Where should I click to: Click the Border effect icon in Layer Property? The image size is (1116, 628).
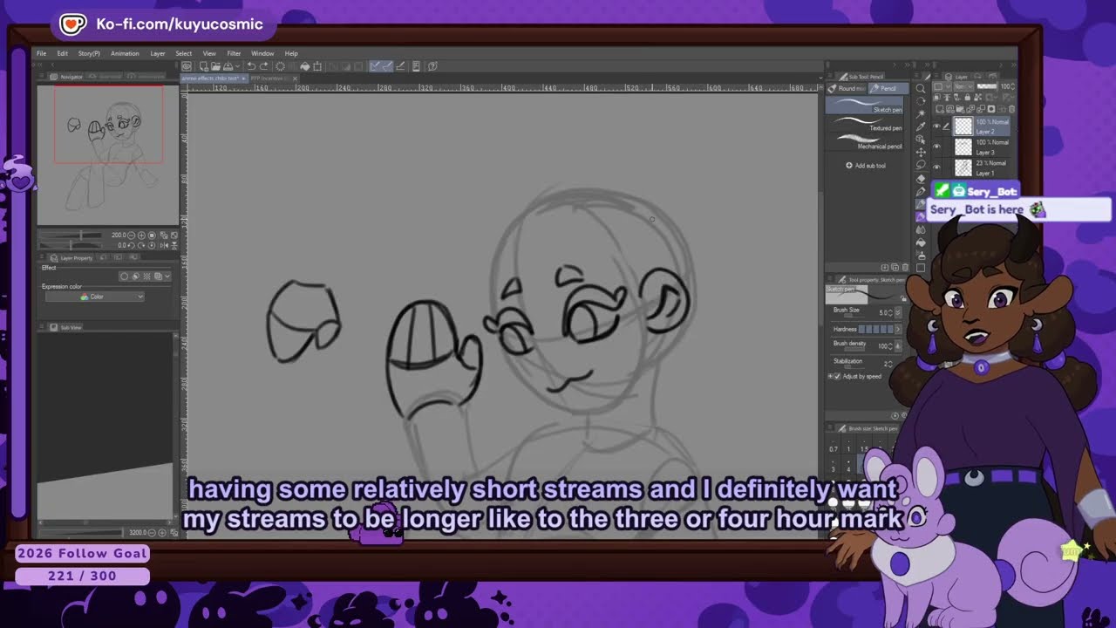124,276
